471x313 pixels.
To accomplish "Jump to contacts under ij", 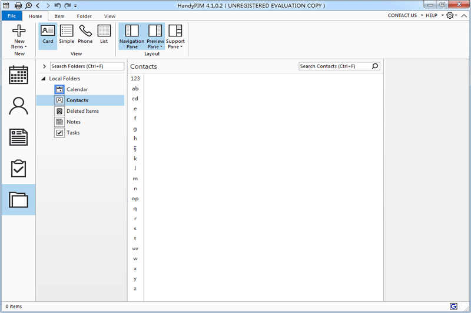I will (135, 149).
